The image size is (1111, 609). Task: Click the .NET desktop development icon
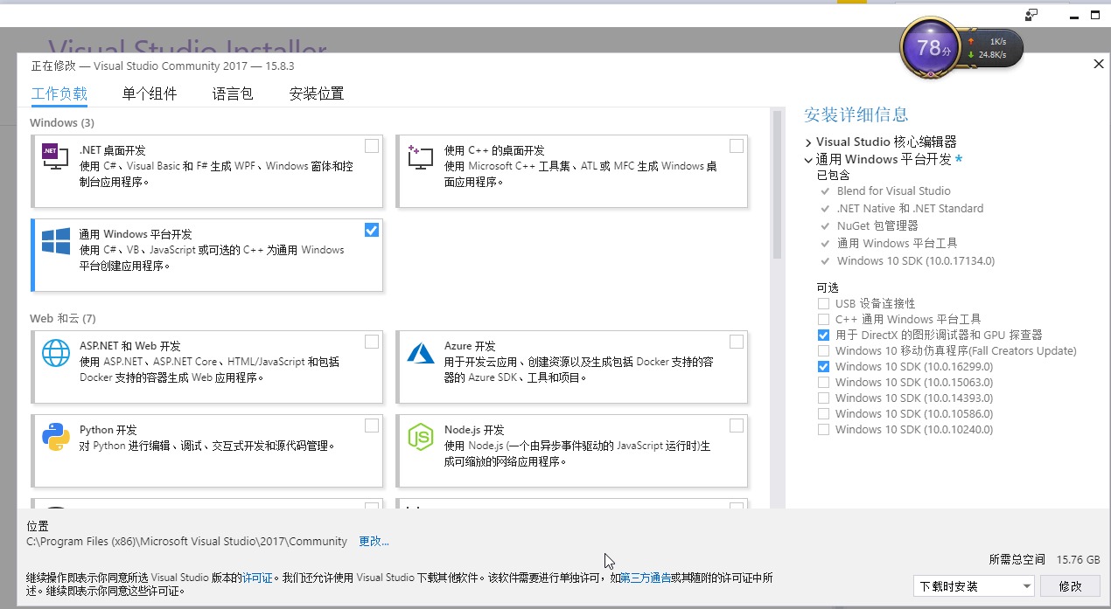point(56,156)
